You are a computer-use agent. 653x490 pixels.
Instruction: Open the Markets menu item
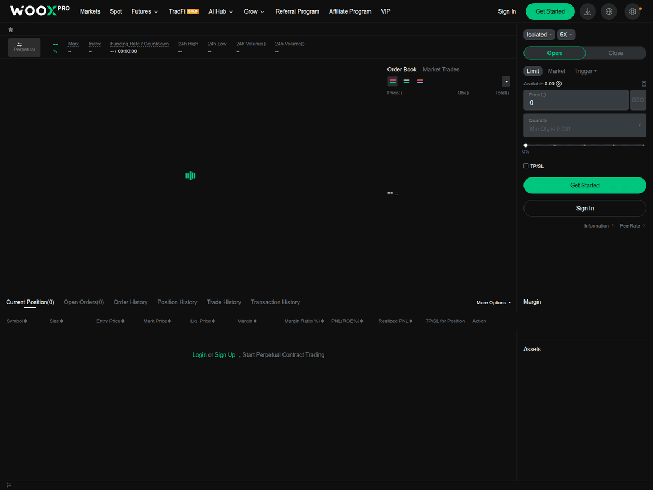tap(90, 11)
